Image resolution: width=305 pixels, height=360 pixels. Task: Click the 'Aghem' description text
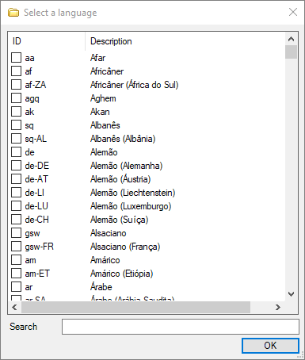point(103,98)
